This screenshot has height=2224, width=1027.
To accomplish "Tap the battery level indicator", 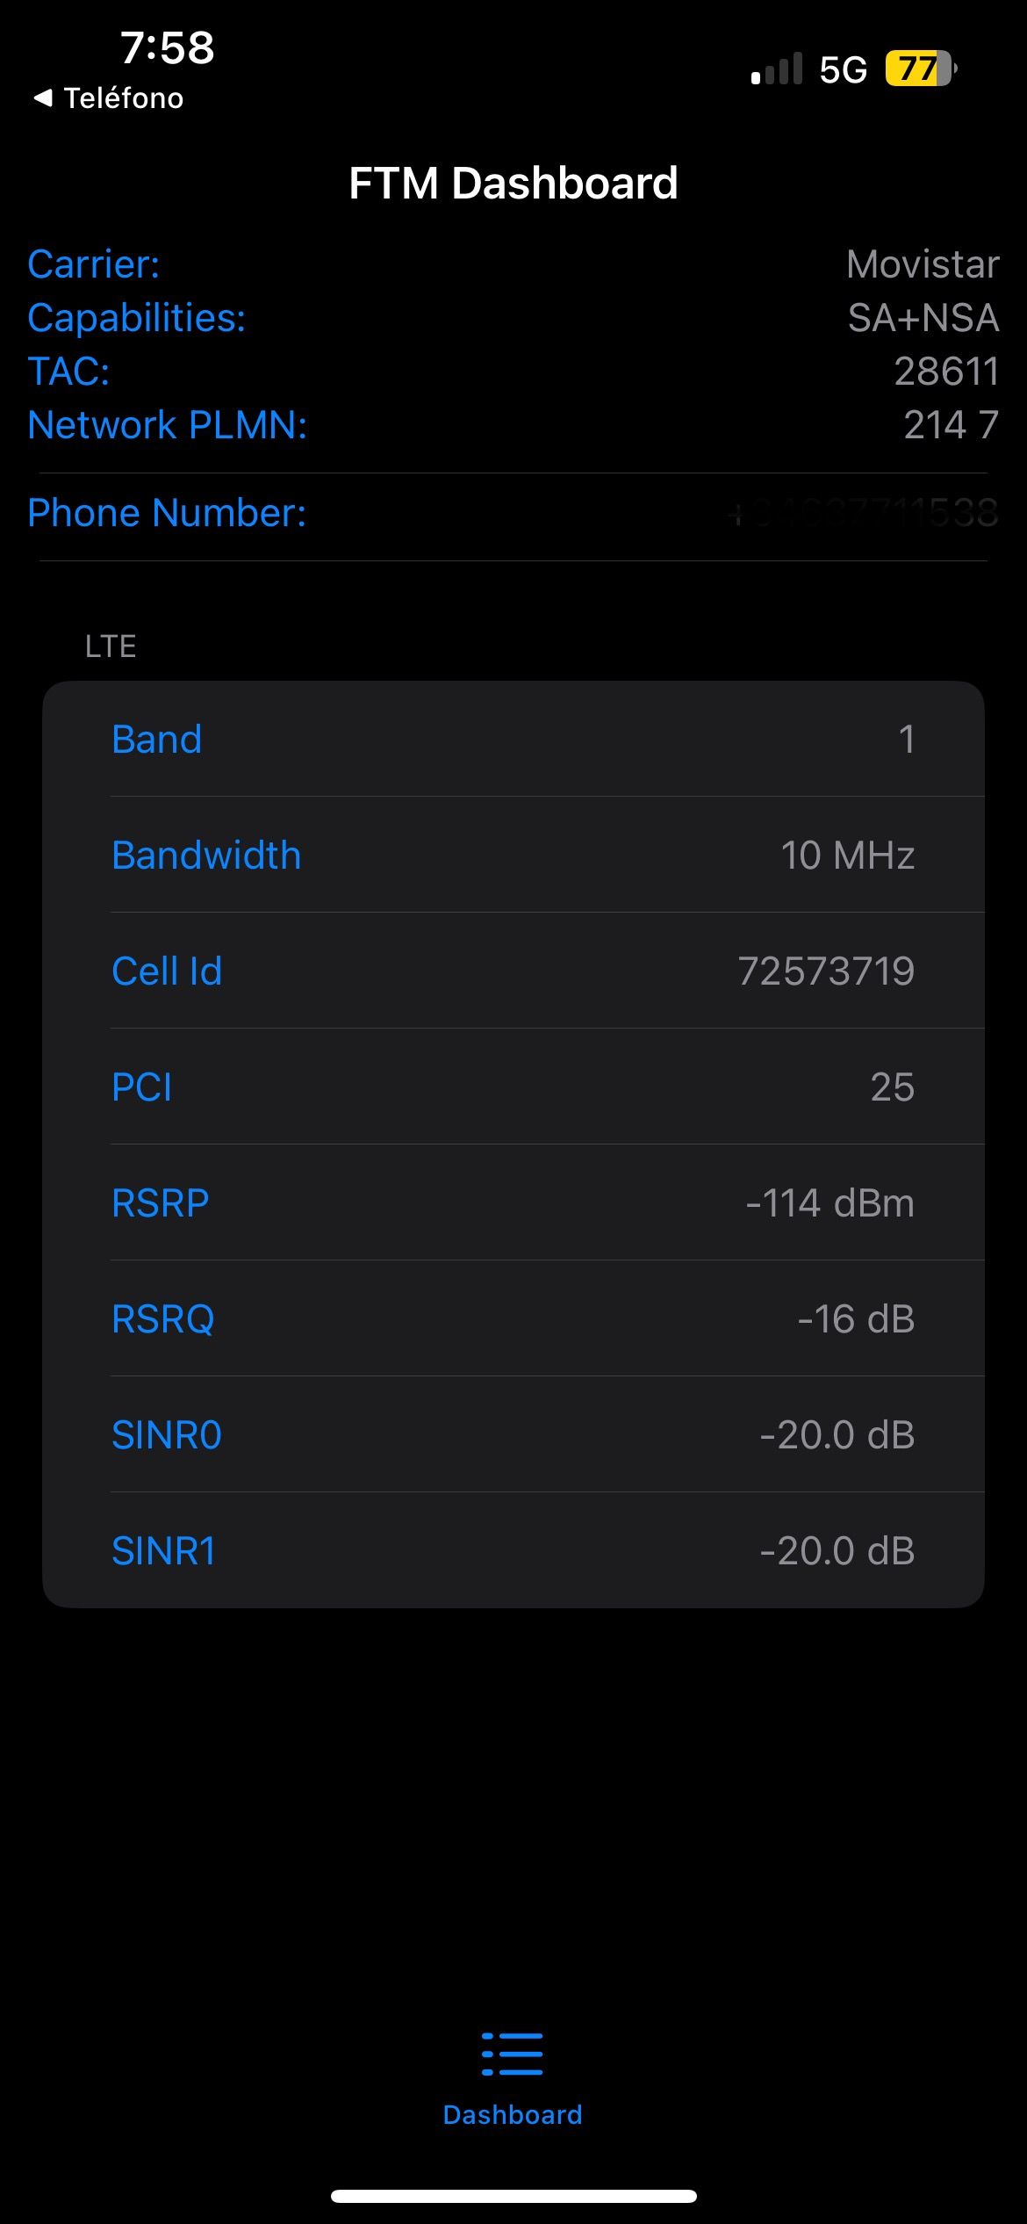I will click(919, 69).
